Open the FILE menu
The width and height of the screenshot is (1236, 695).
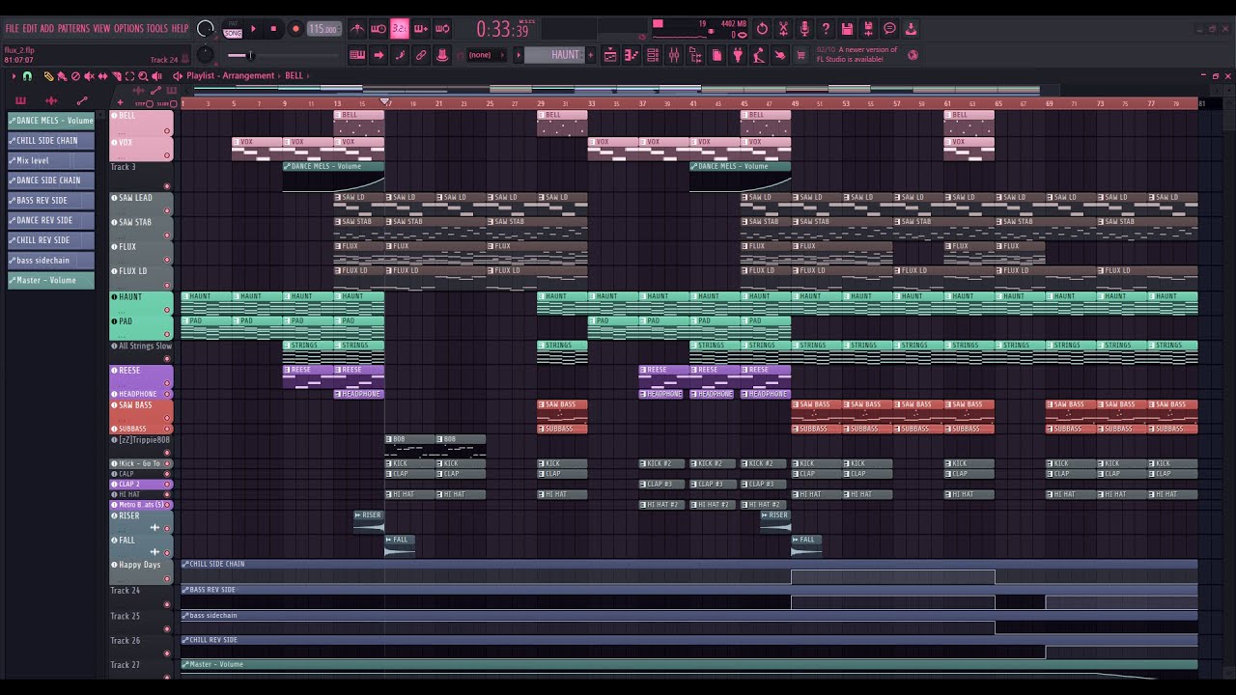(x=13, y=29)
